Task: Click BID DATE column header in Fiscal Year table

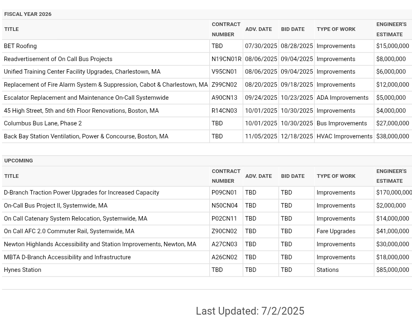Action: click(x=293, y=29)
